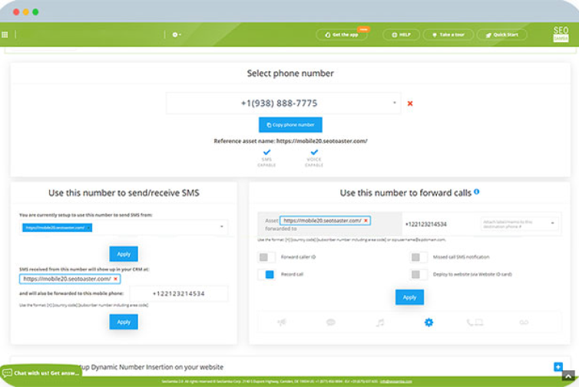Screen dimensions: 579x387
Task: Remove the Asset URL in forward calls panel
Action: tap(366, 220)
